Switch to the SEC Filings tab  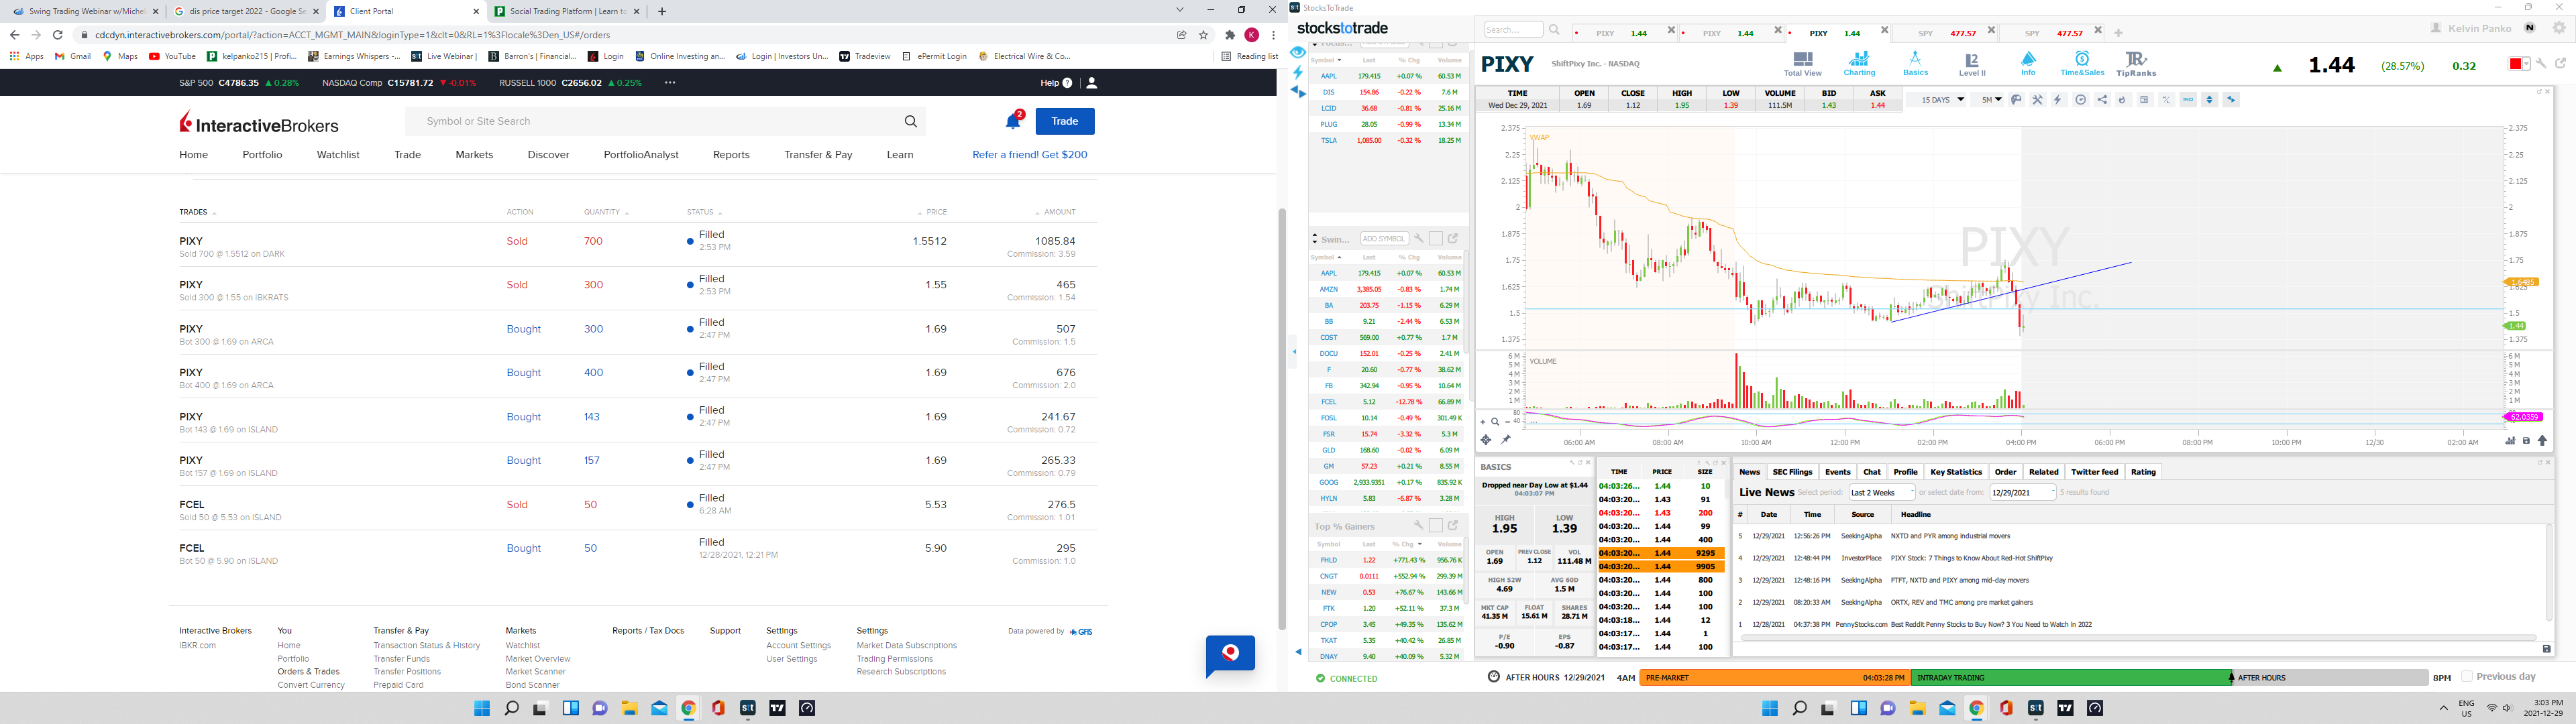[x=1792, y=472]
